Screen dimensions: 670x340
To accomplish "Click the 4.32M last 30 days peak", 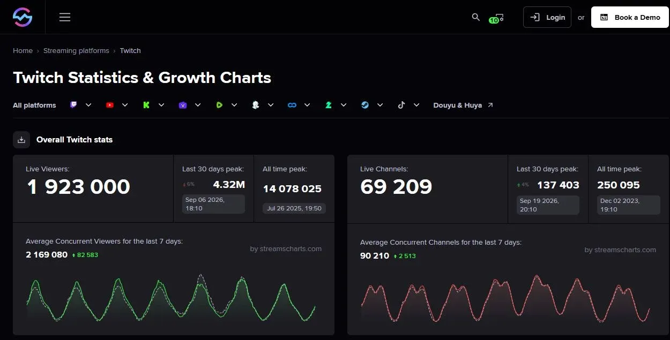I will pyautogui.click(x=229, y=185).
